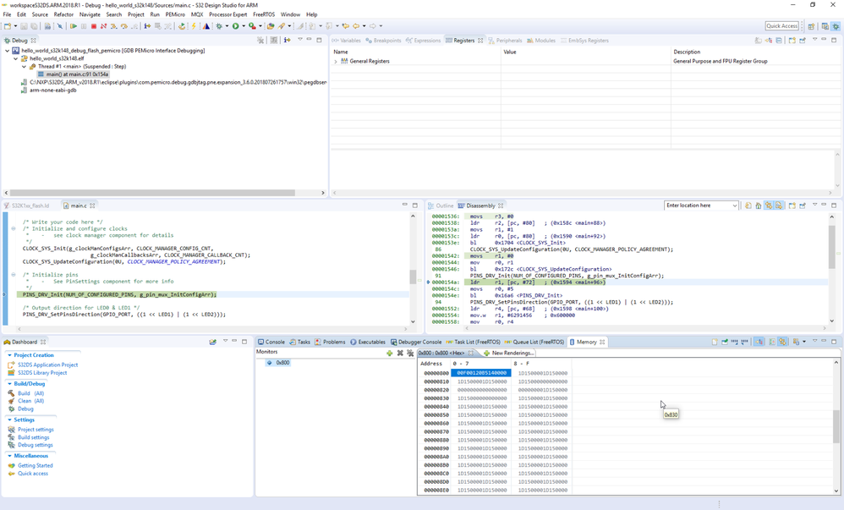Toggle Show Source in Disassembly view

(779, 206)
